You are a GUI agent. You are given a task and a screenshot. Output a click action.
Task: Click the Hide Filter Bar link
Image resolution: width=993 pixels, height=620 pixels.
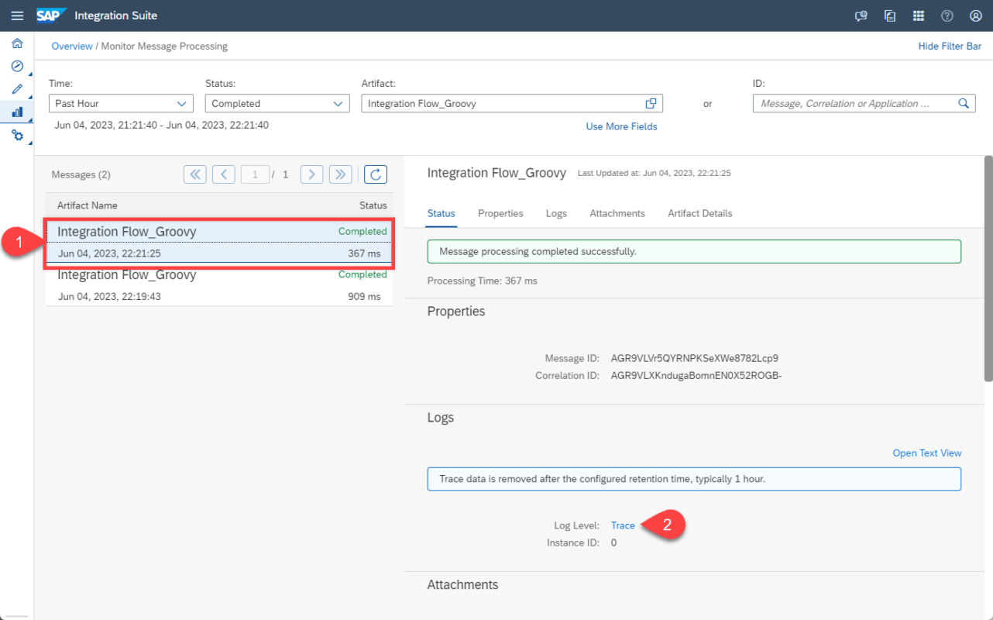coord(950,46)
